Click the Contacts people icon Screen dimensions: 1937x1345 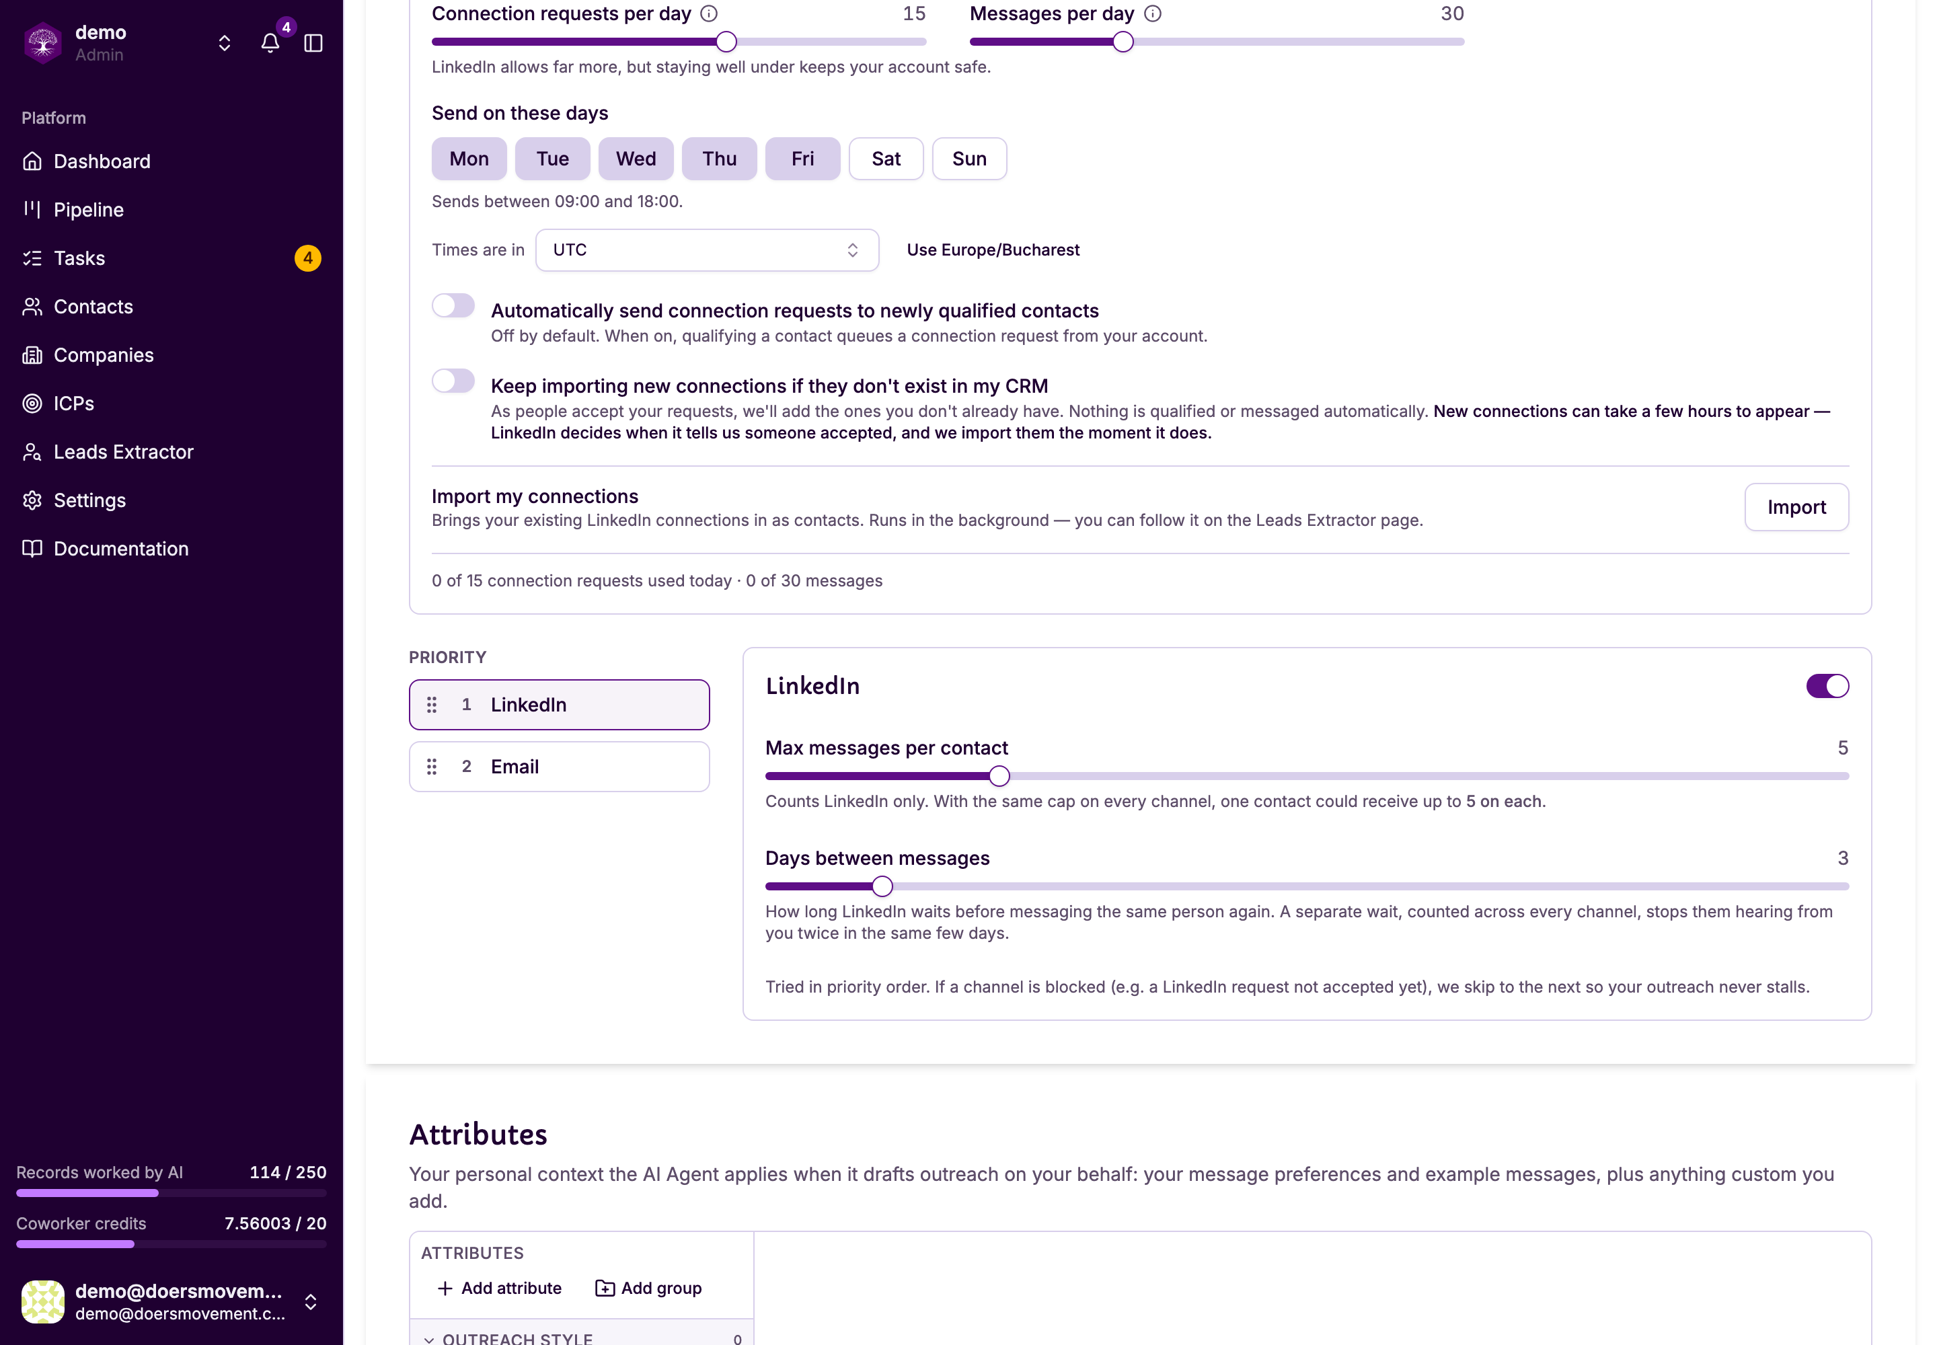pos(32,306)
